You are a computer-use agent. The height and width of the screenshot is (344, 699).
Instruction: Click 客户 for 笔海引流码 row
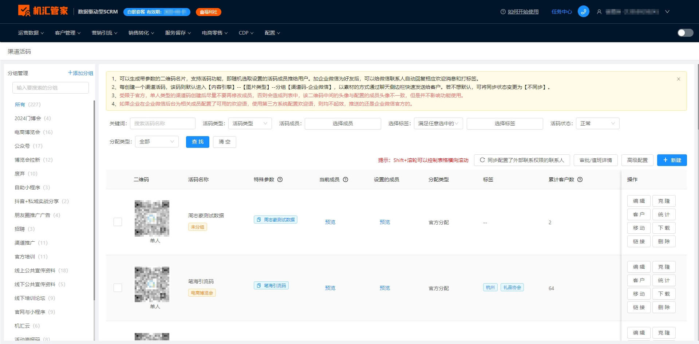tap(639, 280)
